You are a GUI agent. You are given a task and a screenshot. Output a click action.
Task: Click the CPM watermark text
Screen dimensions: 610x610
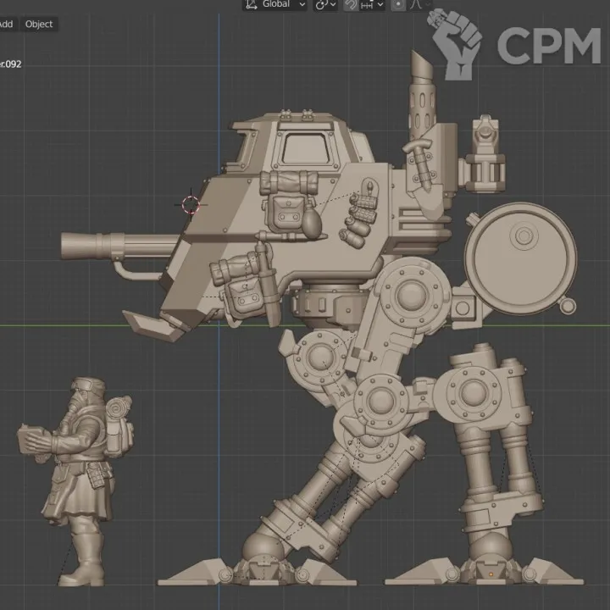pyautogui.click(x=547, y=46)
